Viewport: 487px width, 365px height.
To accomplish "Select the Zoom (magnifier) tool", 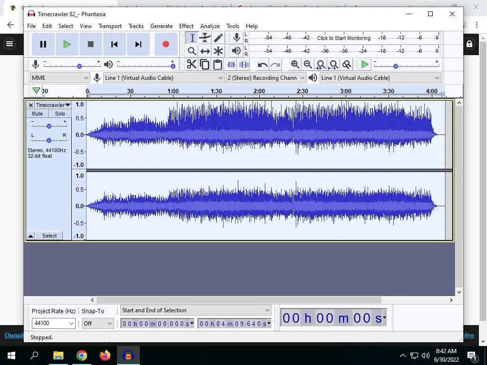I will click(x=192, y=51).
